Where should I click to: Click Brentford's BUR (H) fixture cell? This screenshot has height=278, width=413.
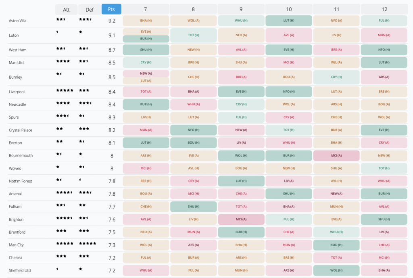click(241, 232)
